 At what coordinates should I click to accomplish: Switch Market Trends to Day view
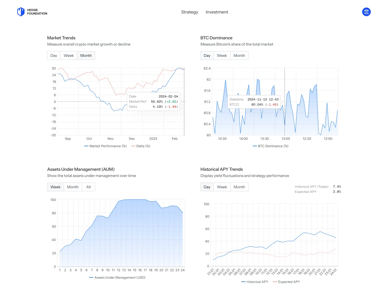pyautogui.click(x=53, y=55)
